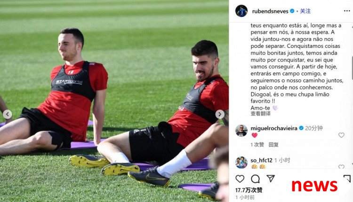Open rubendsneves username link
The image size is (353, 202).
pyautogui.click(x=270, y=11)
